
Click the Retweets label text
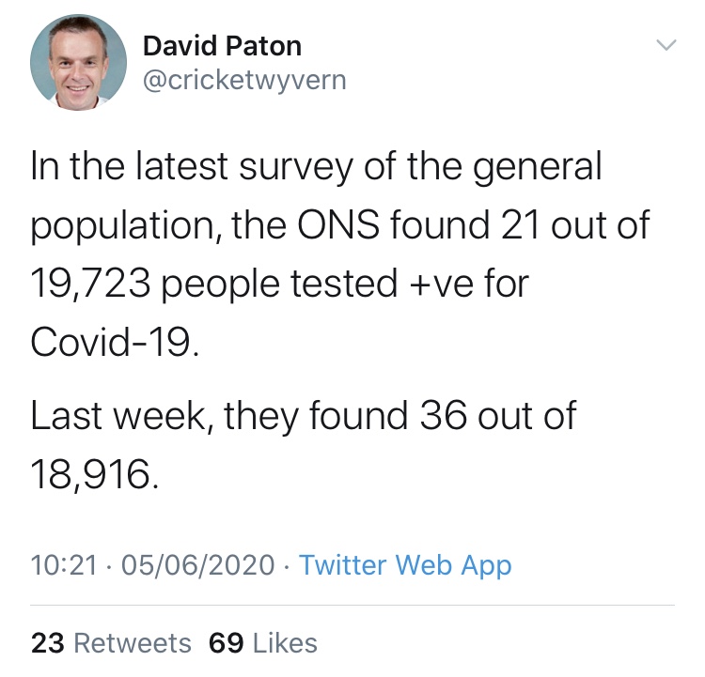133,643
